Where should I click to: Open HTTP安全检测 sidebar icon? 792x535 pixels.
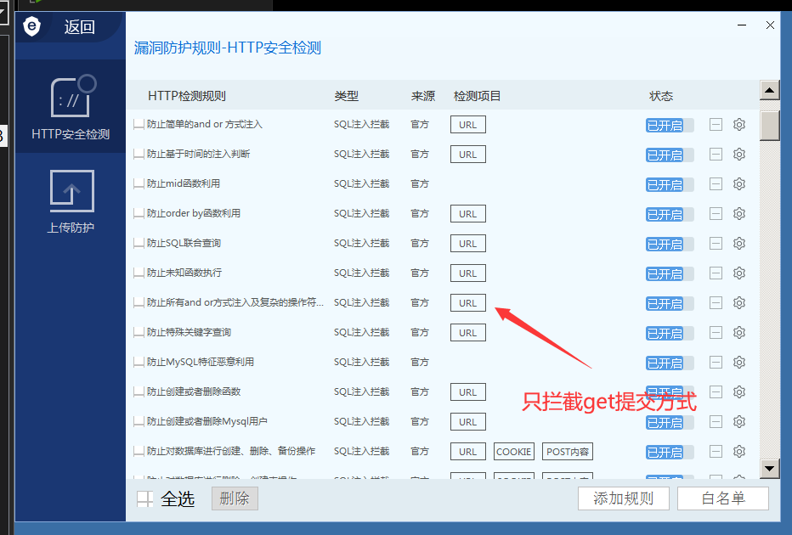[x=71, y=106]
